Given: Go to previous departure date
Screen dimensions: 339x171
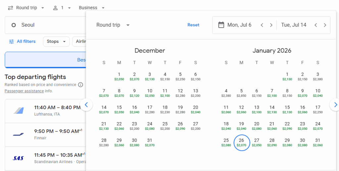Looking at the screenshot, I should tap(262, 25).
